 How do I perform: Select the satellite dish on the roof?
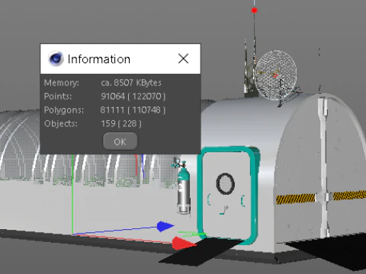276,75
